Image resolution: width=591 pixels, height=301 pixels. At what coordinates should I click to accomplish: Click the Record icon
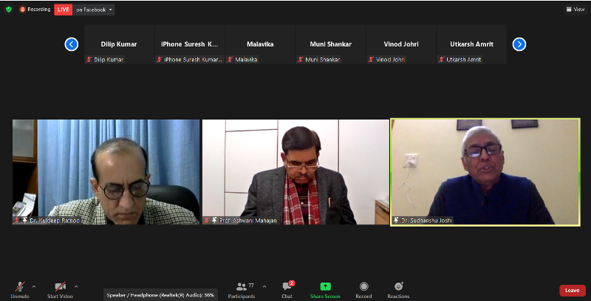(x=363, y=286)
